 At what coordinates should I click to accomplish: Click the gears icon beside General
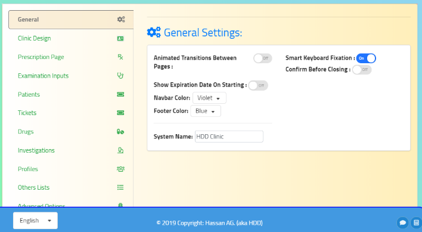point(121,19)
